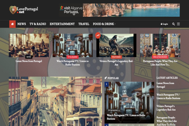The width and height of the screenshot is (189, 126).
Task: Click the Login button with lock icon
Action: [164, 24]
